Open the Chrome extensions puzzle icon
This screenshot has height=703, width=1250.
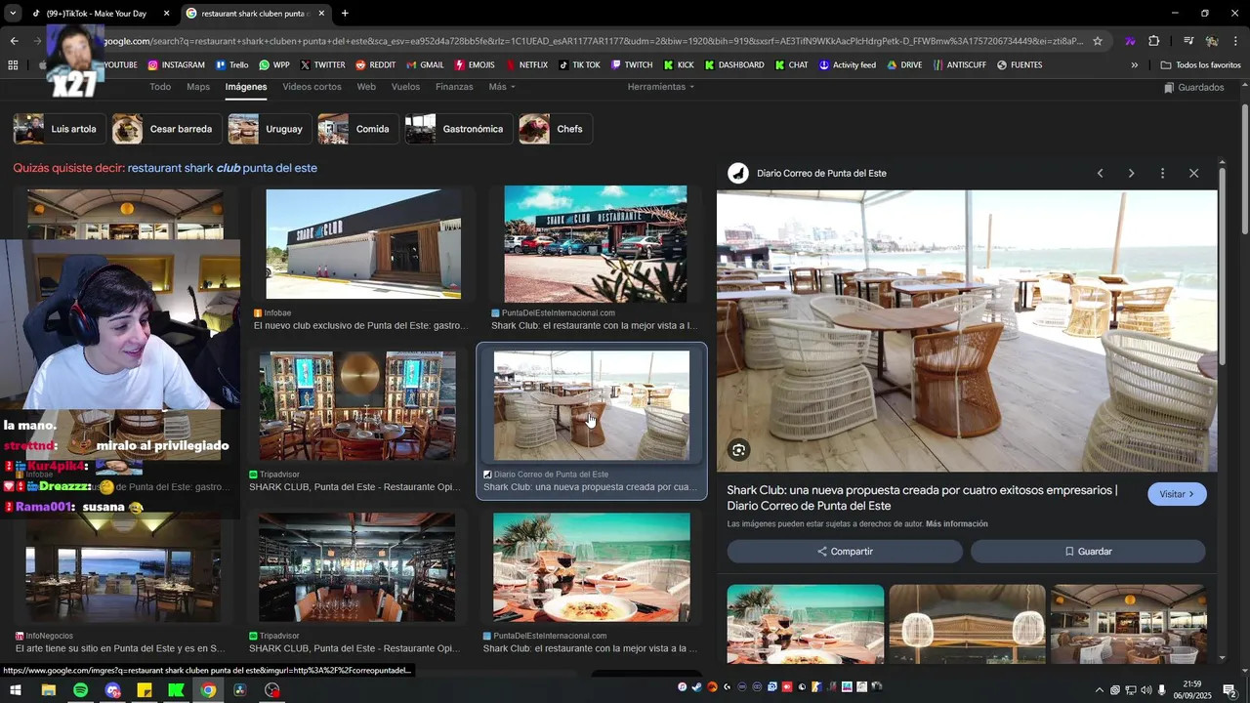point(1154,41)
